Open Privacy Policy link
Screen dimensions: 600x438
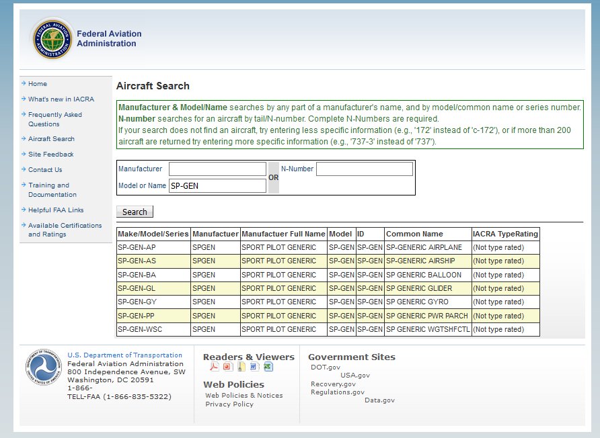click(229, 404)
